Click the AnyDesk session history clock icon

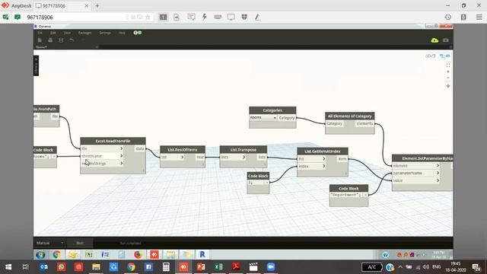click(448, 18)
